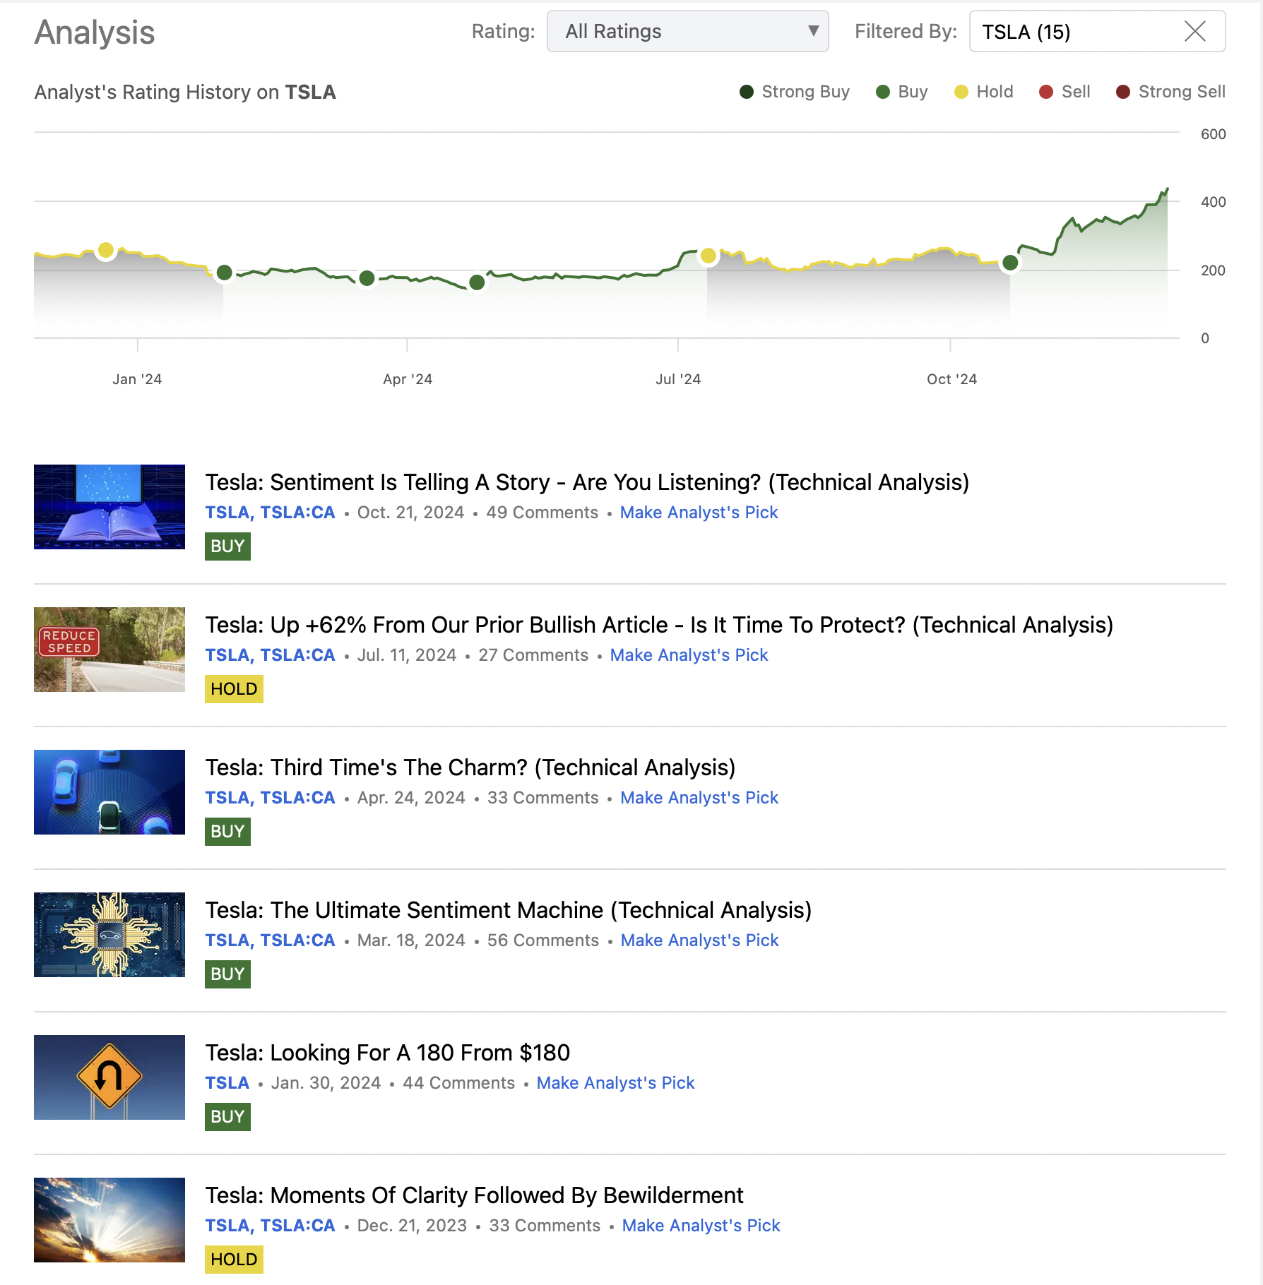
Task: Click HOLD badge on Dec. 21, 2023 article
Action: pos(234,1260)
